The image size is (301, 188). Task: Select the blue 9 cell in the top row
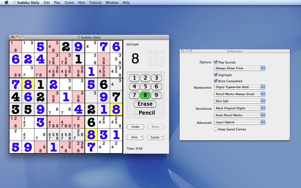[x=78, y=47]
